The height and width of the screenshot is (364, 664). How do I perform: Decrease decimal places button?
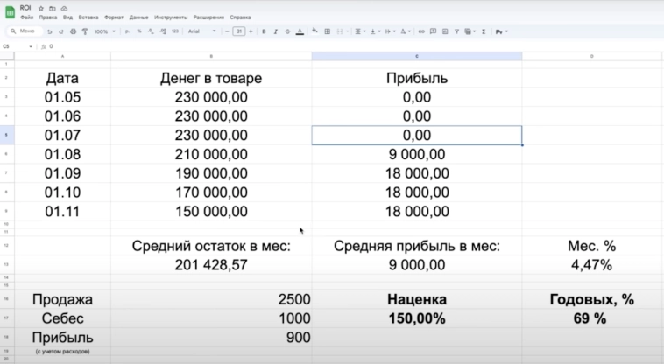coord(151,31)
